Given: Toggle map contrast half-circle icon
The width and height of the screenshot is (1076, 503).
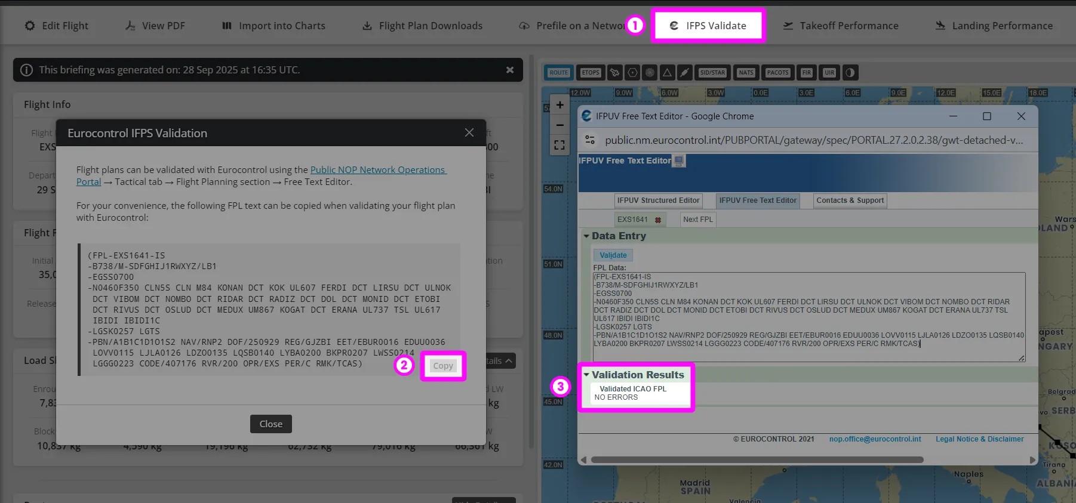Looking at the screenshot, I should coord(850,73).
